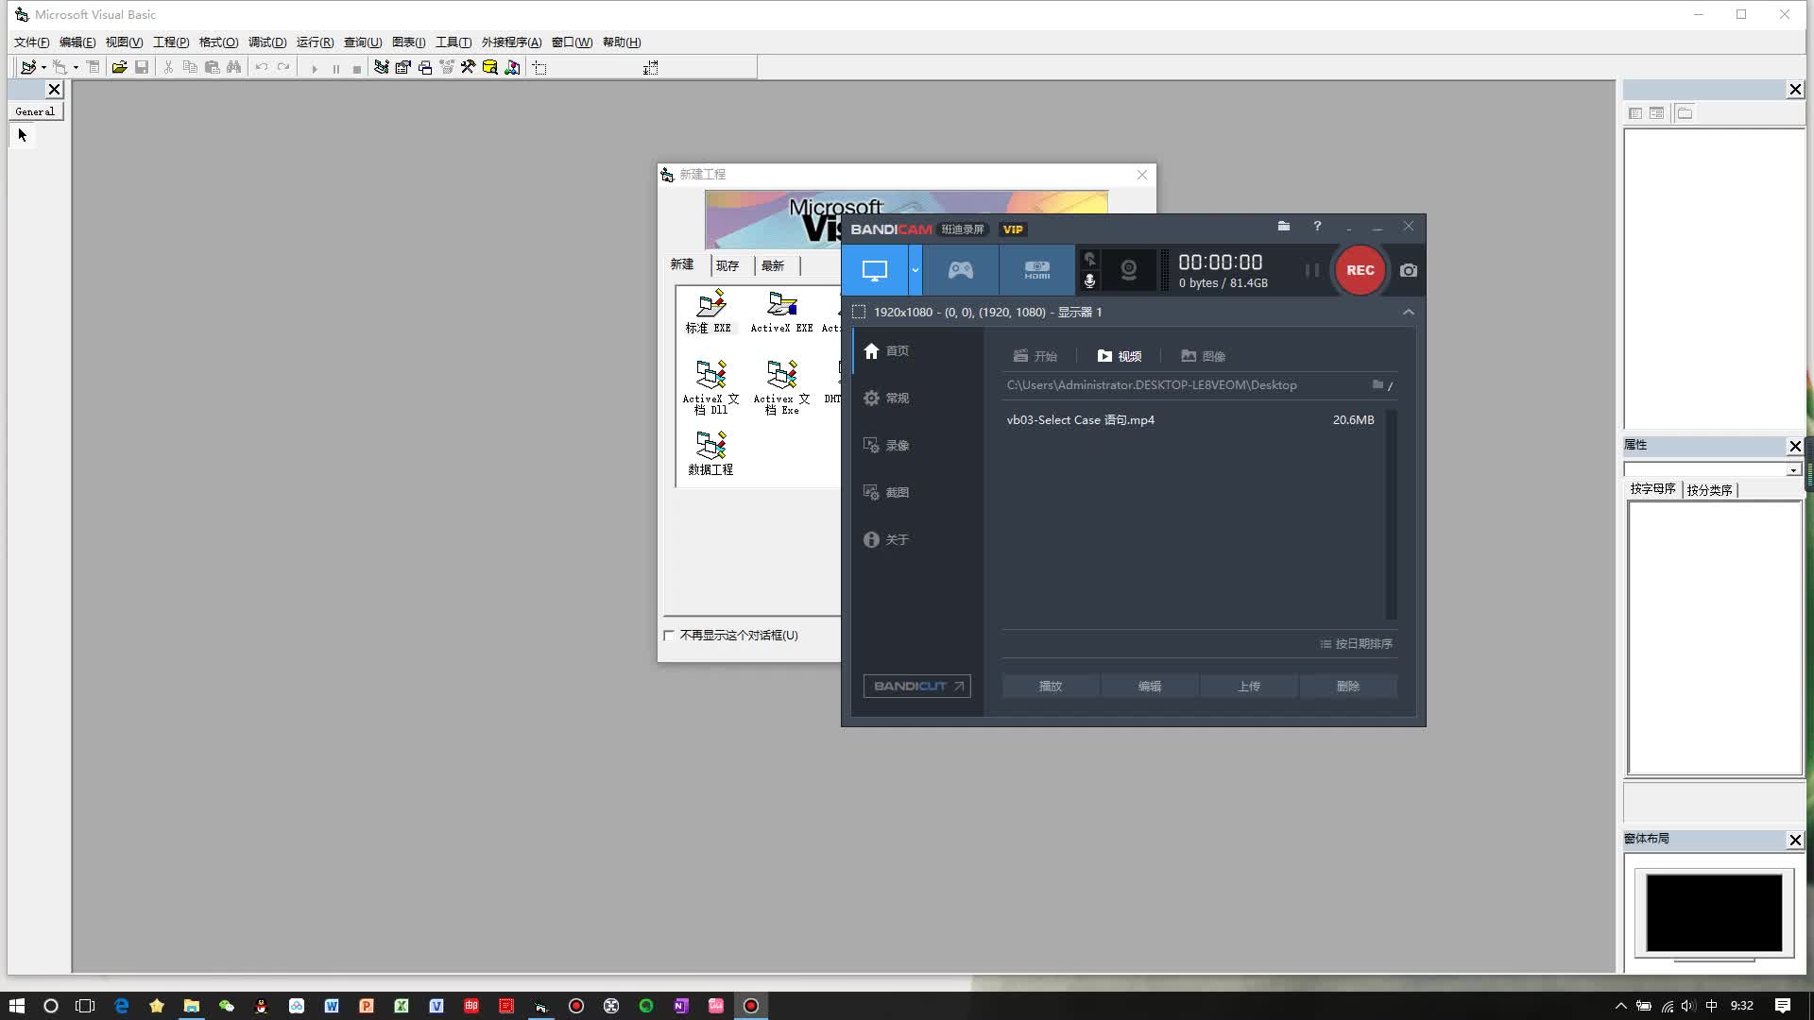Toggle the microphone recording icon

1089,281
